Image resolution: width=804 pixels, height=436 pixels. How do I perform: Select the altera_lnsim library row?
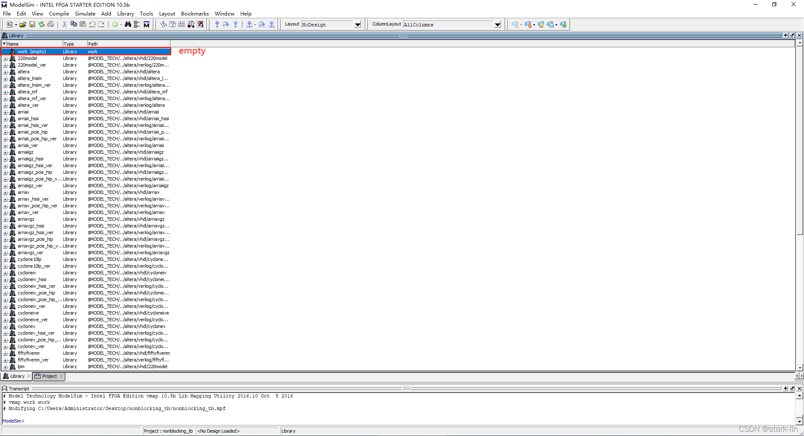[x=86, y=78]
